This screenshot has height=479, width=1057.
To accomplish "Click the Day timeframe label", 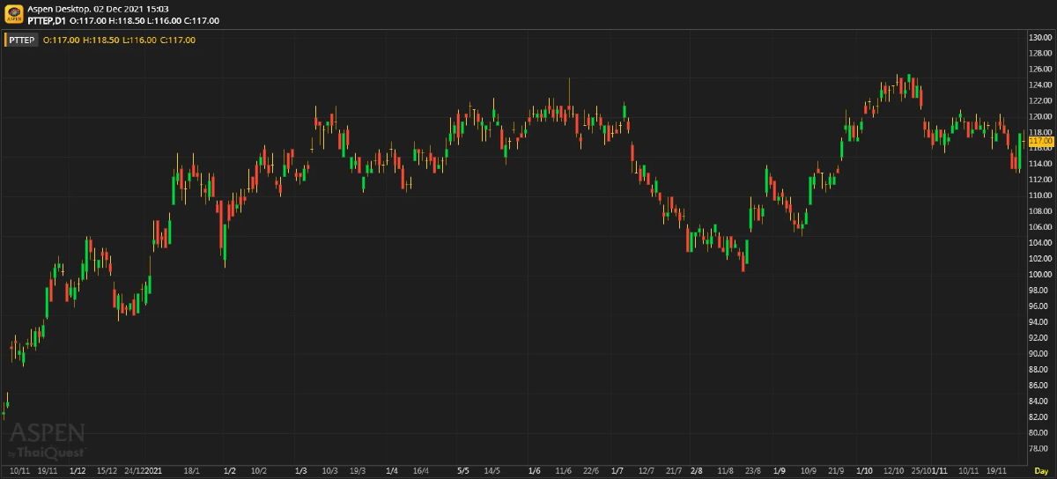I will point(1041,471).
